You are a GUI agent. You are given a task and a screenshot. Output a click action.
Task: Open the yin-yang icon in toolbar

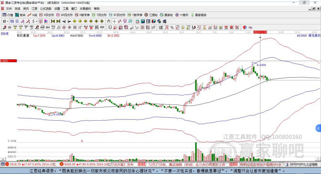(245, 27)
